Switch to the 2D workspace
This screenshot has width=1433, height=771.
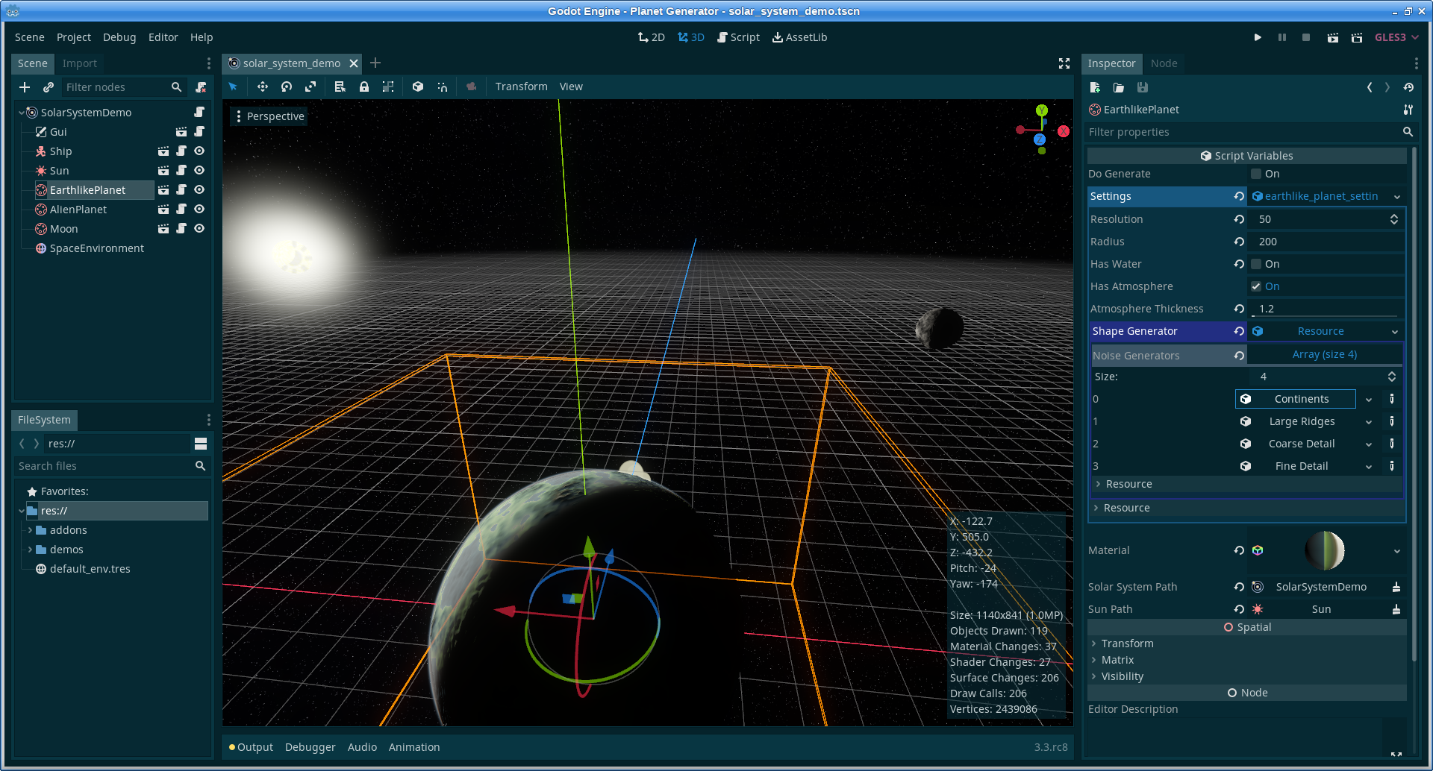pyautogui.click(x=652, y=37)
